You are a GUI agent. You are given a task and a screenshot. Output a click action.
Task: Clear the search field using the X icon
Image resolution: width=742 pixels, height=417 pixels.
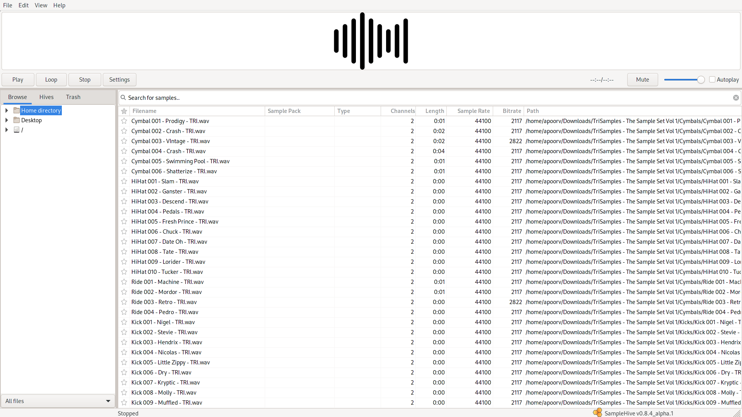(x=736, y=98)
